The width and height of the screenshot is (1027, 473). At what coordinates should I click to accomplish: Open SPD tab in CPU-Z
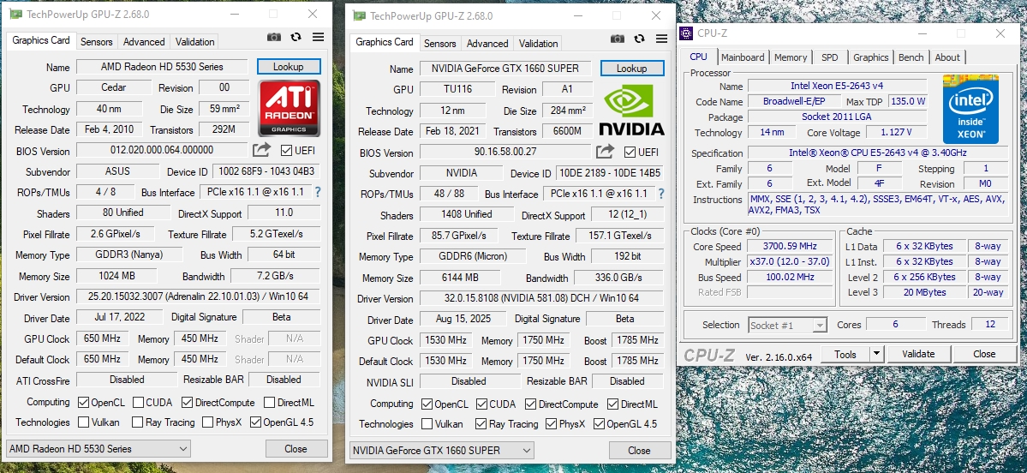click(x=830, y=57)
